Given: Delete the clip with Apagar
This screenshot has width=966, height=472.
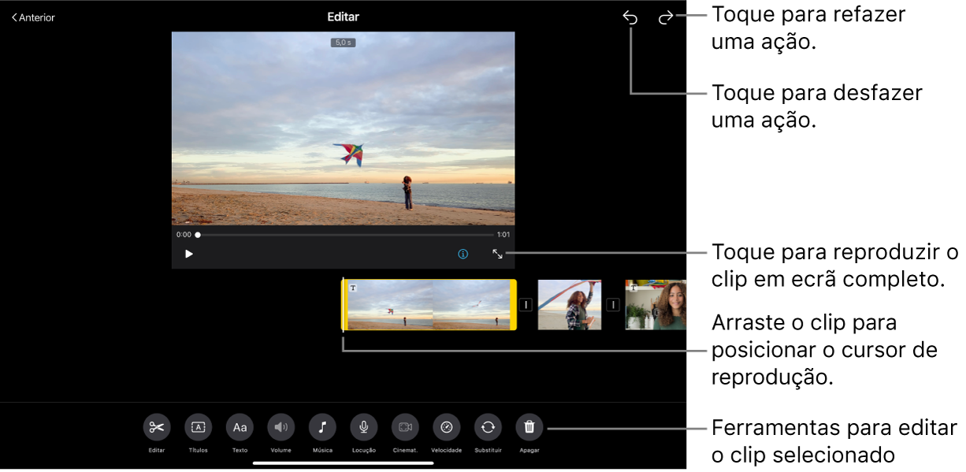Looking at the screenshot, I should point(529,427).
